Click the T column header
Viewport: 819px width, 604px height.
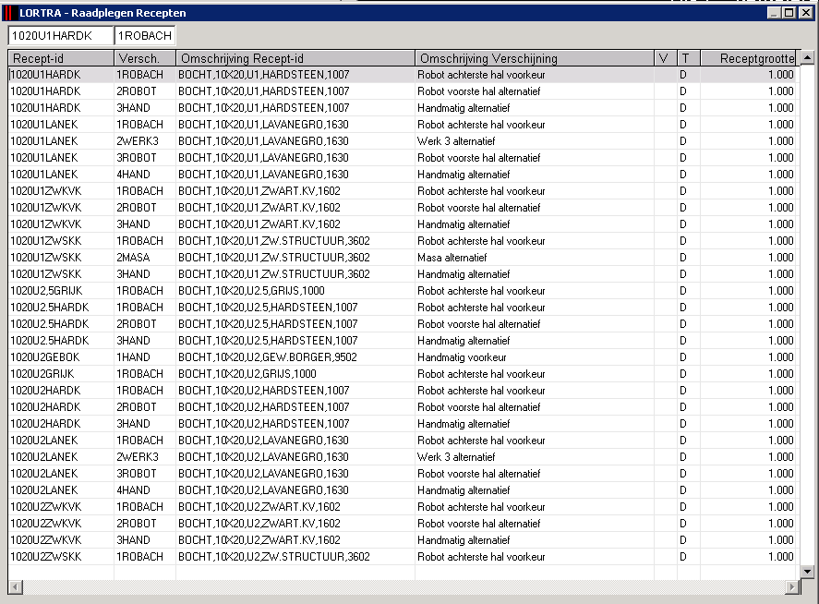(x=689, y=58)
